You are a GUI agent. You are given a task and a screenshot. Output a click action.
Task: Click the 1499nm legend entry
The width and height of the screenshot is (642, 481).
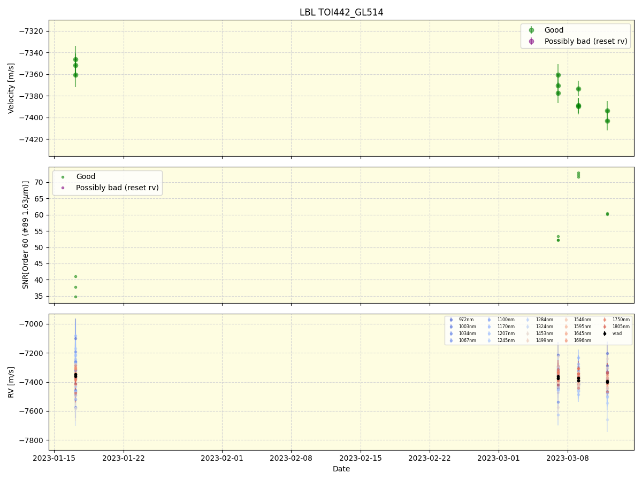539,340
